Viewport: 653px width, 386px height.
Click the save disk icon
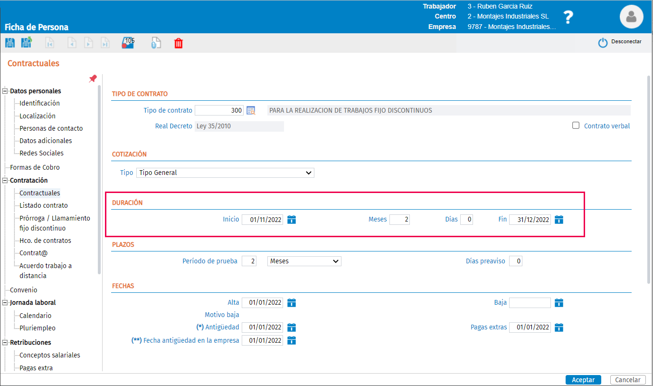(9, 43)
